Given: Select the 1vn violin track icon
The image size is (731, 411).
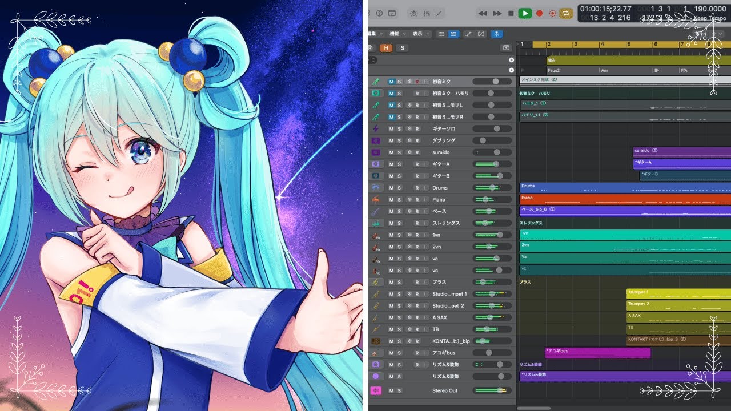Looking at the screenshot, I should point(376,235).
